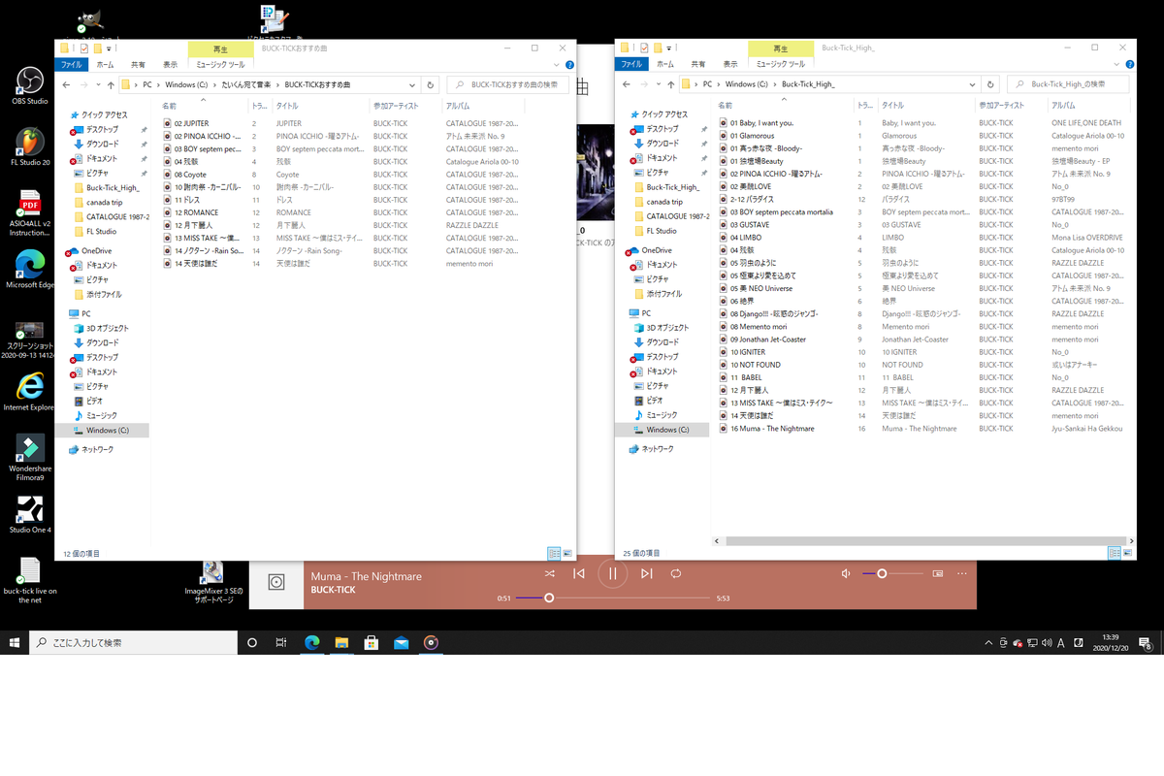Select ミュージック in left window navigation pane
This screenshot has width=1164, height=776.
pyautogui.click(x=102, y=415)
